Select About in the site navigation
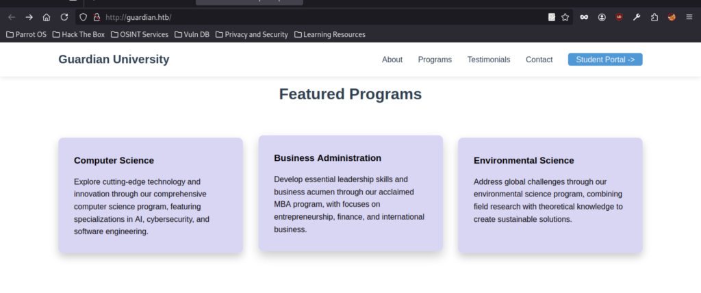Screen dimensions: 701x293 point(392,60)
